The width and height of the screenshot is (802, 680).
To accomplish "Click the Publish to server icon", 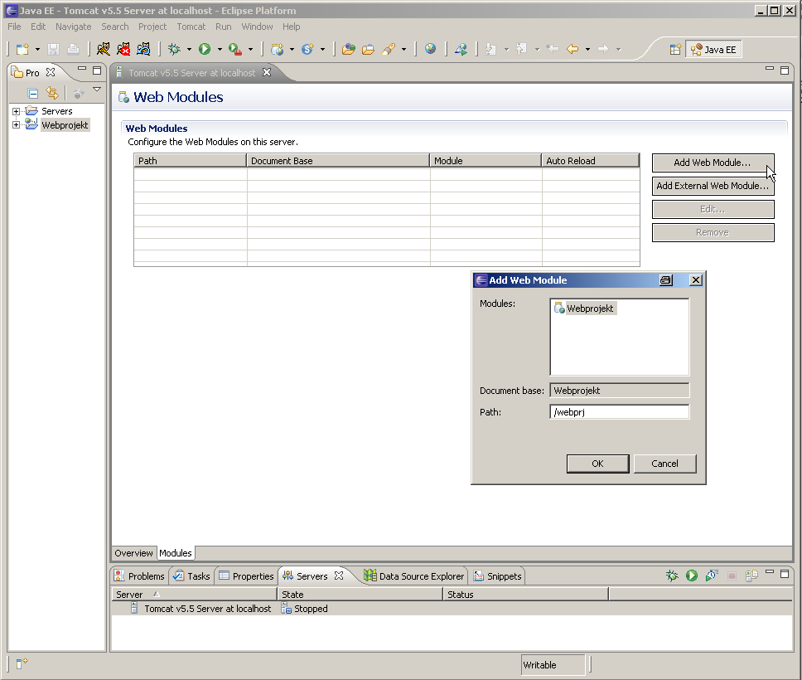I will pos(751,576).
